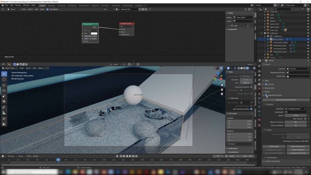This screenshot has width=311, height=175.
Task: Open the Output properties tab icon
Action: [x=259, y=76]
